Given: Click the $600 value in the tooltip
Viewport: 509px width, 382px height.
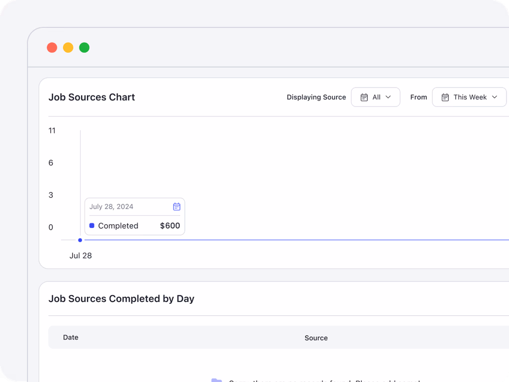Looking at the screenshot, I should tap(170, 226).
